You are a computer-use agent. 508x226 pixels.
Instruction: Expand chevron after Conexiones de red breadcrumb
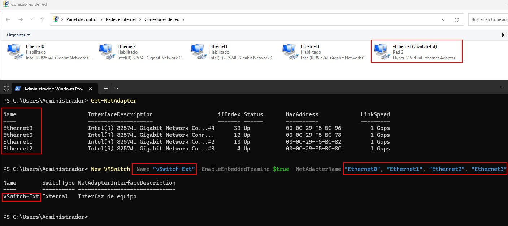(x=183, y=19)
